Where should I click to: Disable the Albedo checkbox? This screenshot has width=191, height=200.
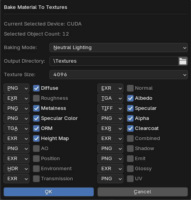[130, 98]
